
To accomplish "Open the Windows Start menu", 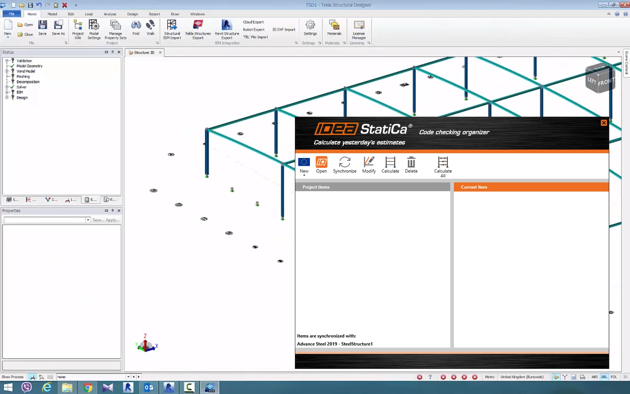I will (8, 387).
